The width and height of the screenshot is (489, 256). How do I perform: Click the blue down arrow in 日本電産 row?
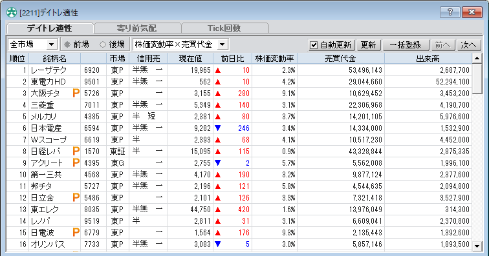(x=218, y=128)
